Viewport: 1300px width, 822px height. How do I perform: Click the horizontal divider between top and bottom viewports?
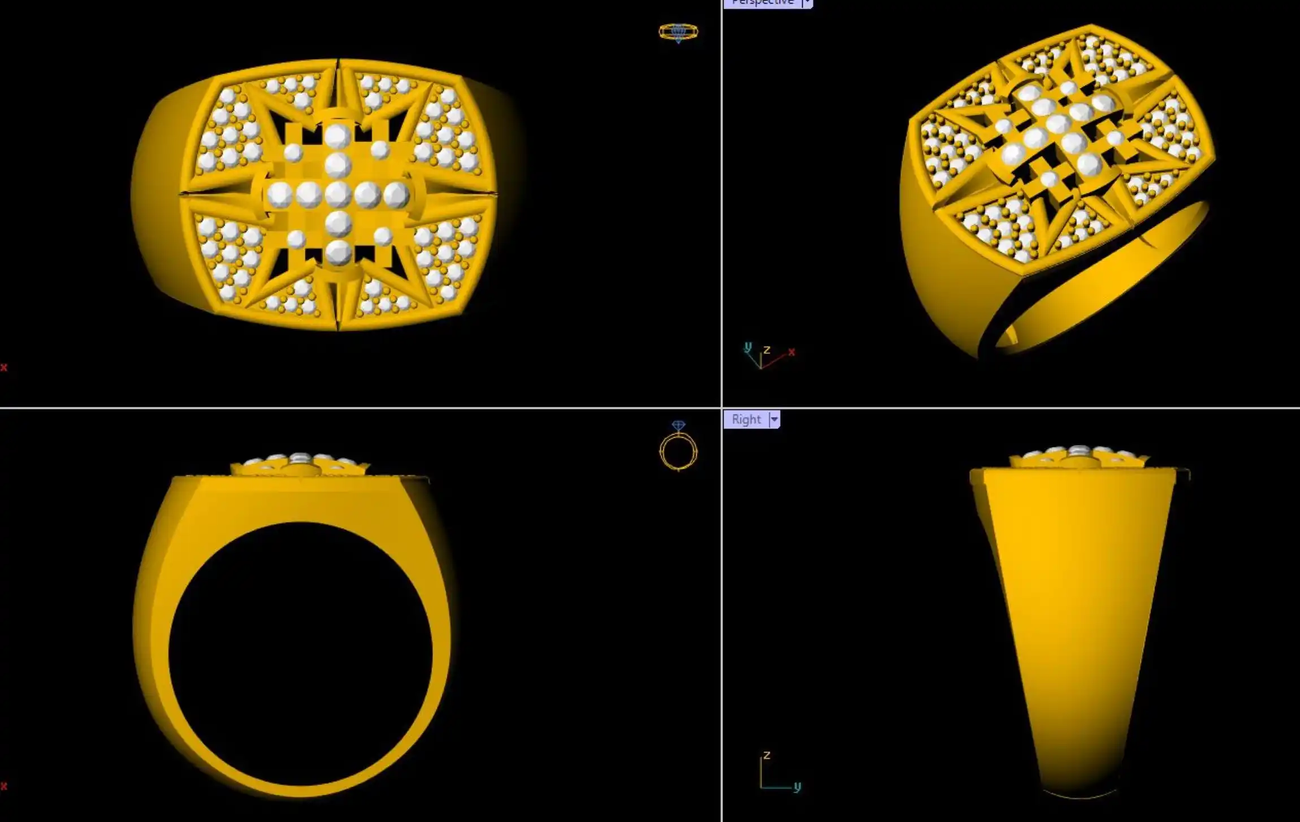coord(362,408)
